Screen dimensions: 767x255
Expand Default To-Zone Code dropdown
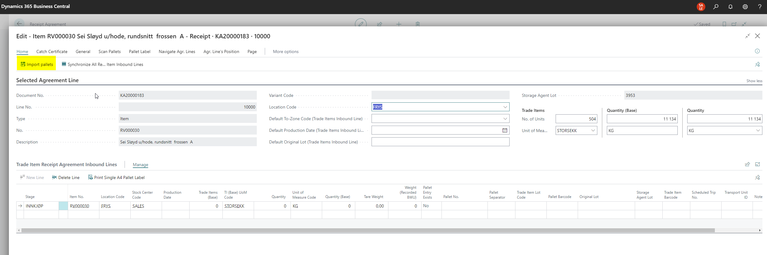point(505,119)
